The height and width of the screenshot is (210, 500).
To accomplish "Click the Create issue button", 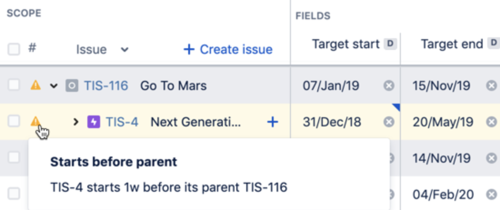I will pyautogui.click(x=228, y=50).
